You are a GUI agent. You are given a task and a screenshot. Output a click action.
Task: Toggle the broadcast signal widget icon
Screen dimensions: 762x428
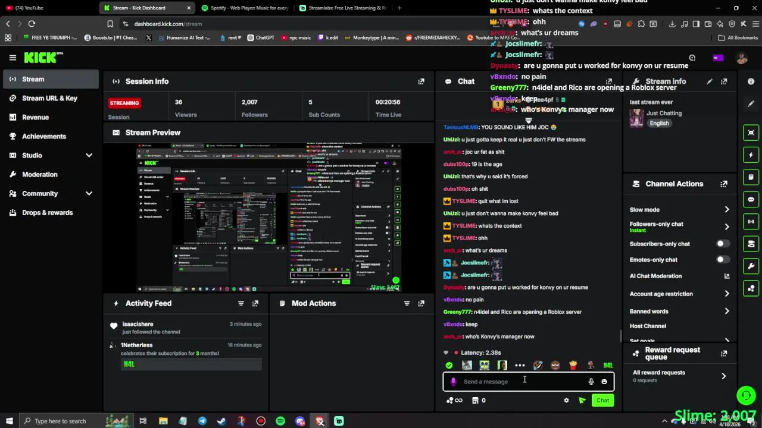click(751, 222)
